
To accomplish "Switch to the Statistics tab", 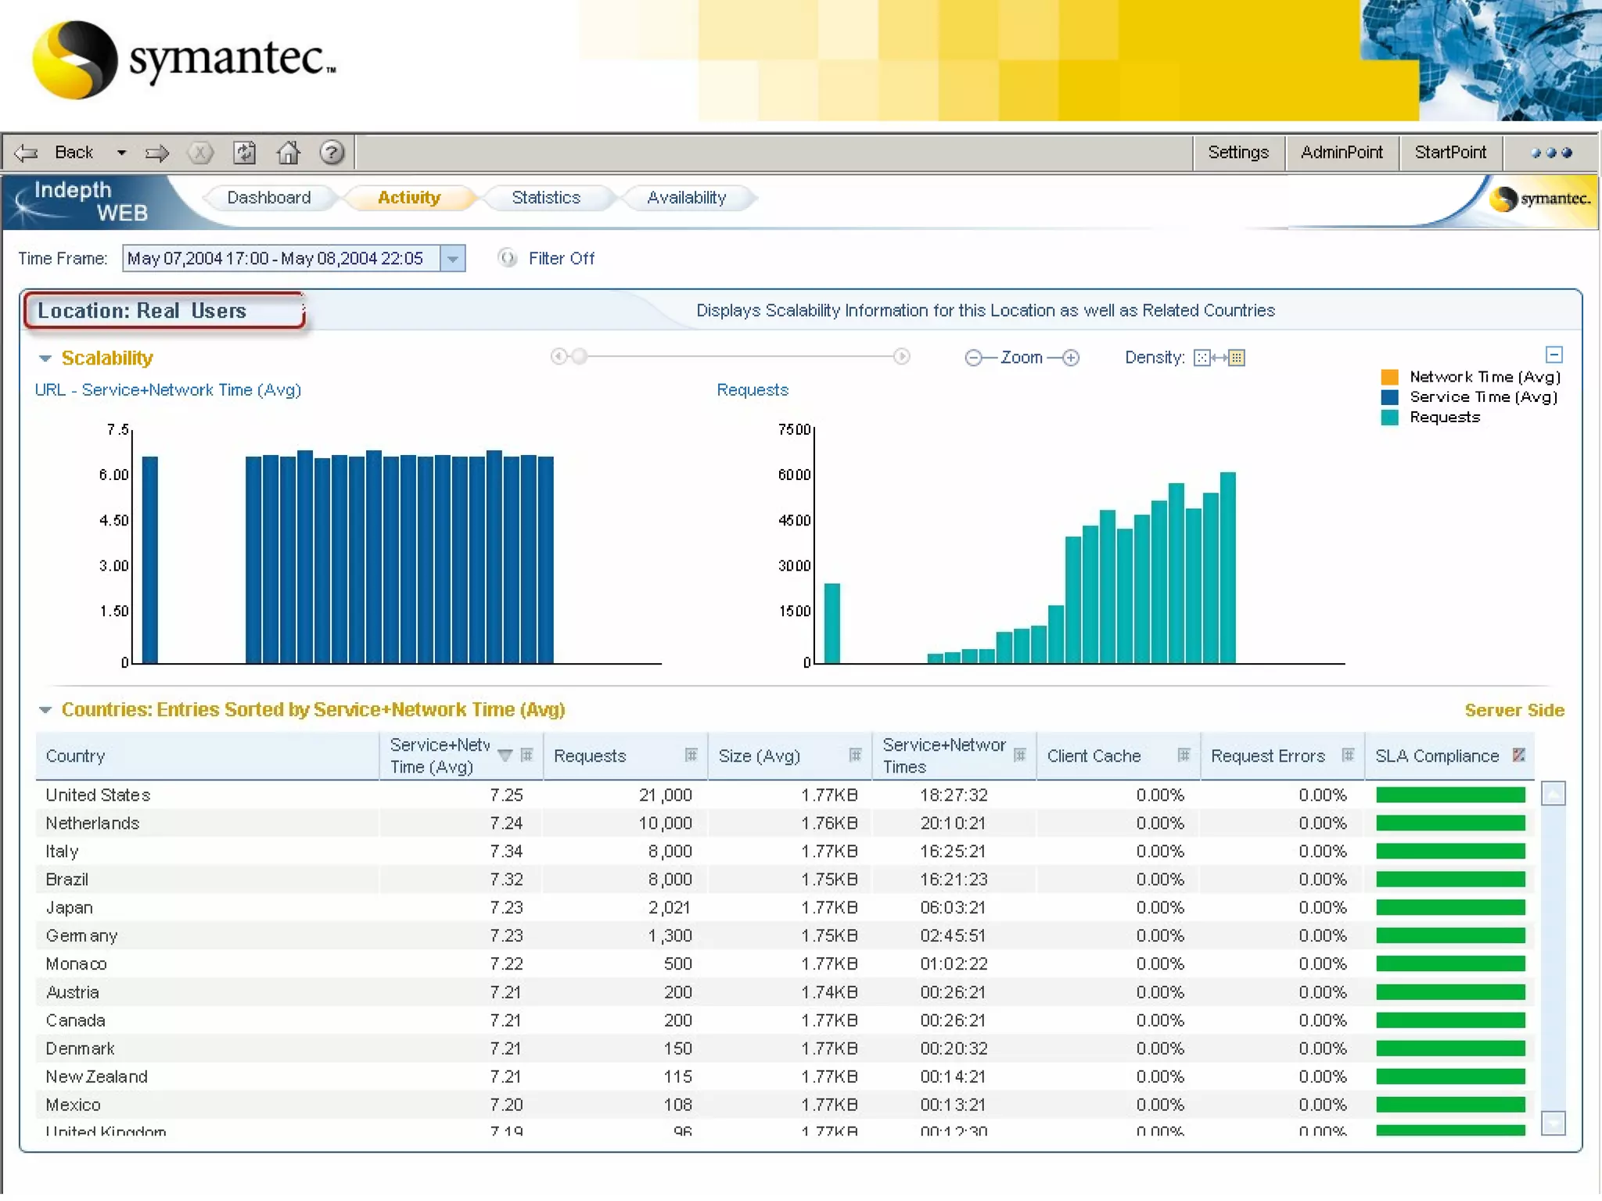I will [x=545, y=198].
